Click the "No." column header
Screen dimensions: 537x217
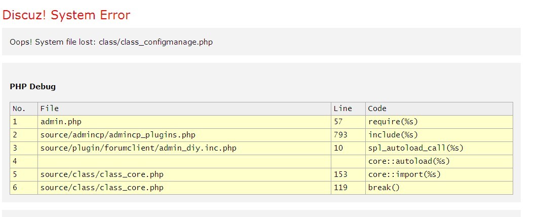click(x=19, y=108)
